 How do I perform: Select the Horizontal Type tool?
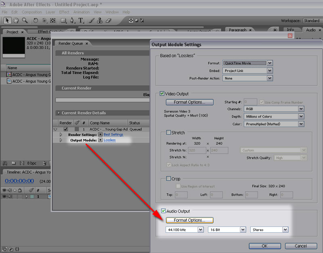coord(81,21)
